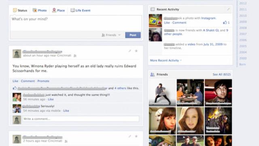This screenshot has width=259, height=146.
Task: Edit Recent Activity with pencil icon
Action: click(x=228, y=9)
